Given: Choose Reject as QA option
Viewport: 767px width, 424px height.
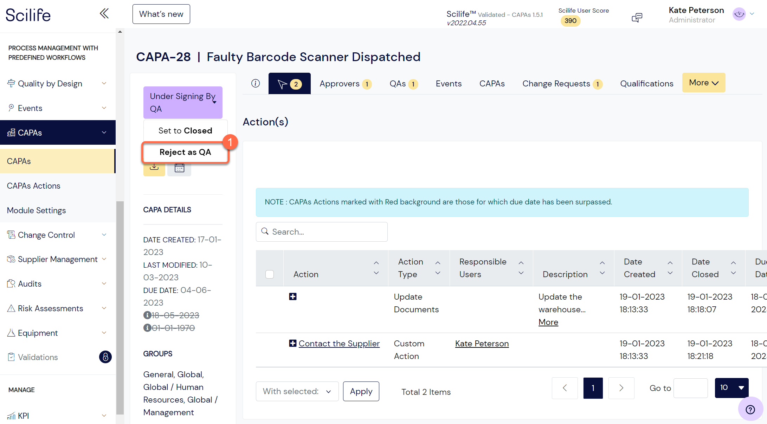Looking at the screenshot, I should [185, 152].
